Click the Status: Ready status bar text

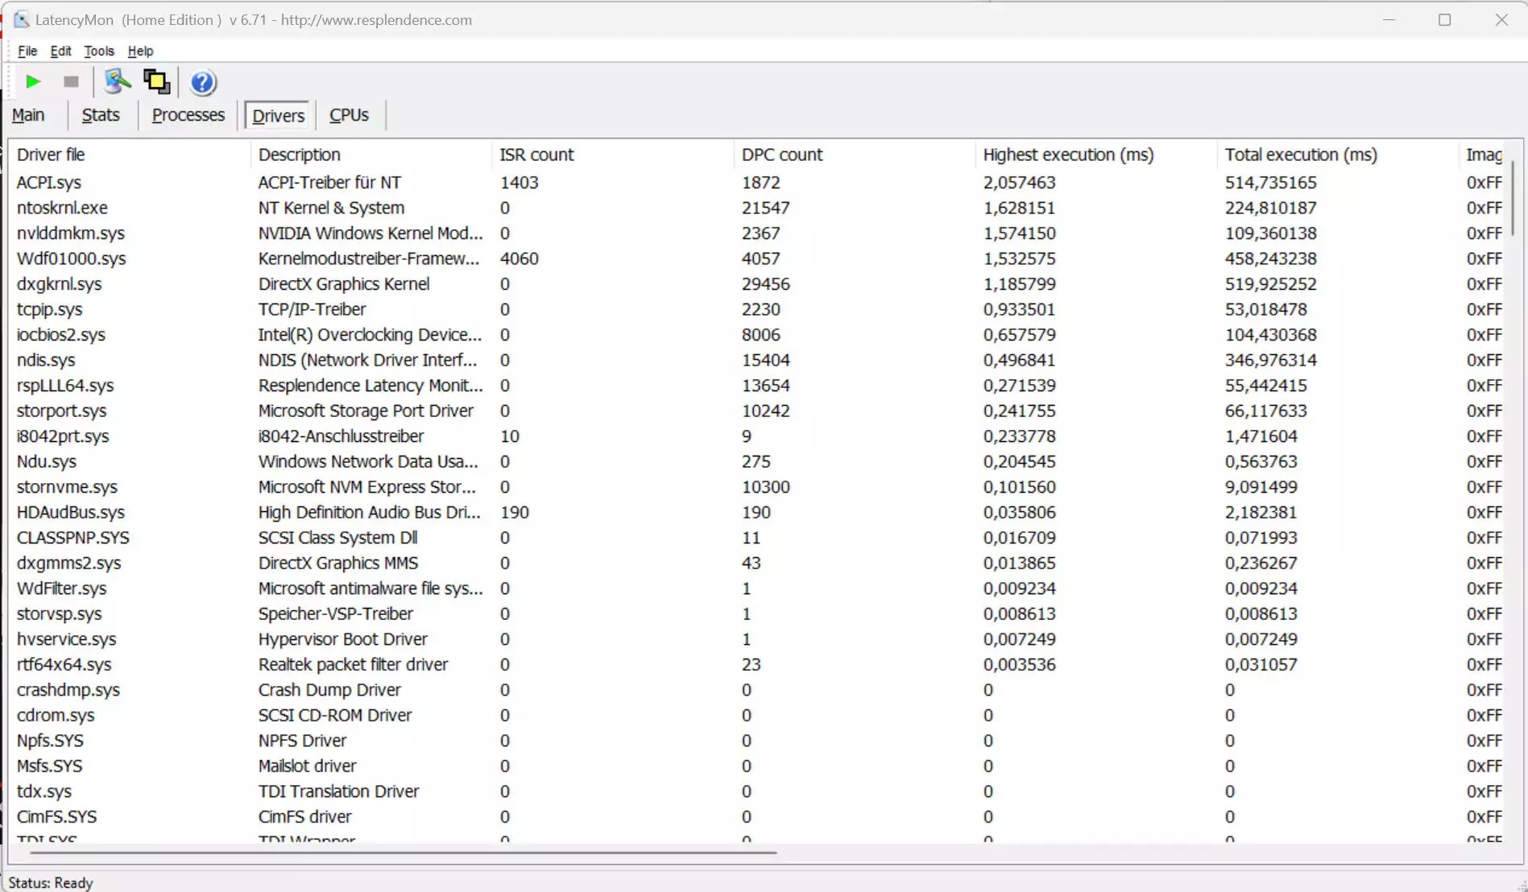(51, 883)
